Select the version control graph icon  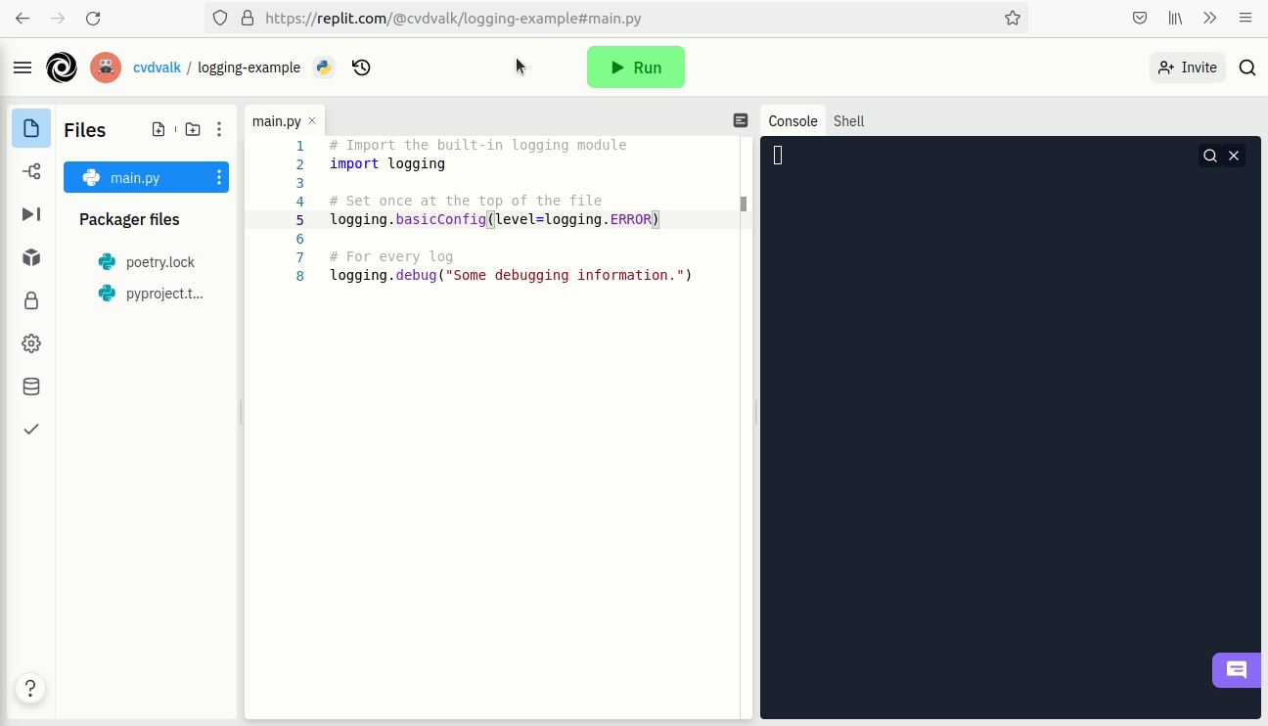pos(30,170)
